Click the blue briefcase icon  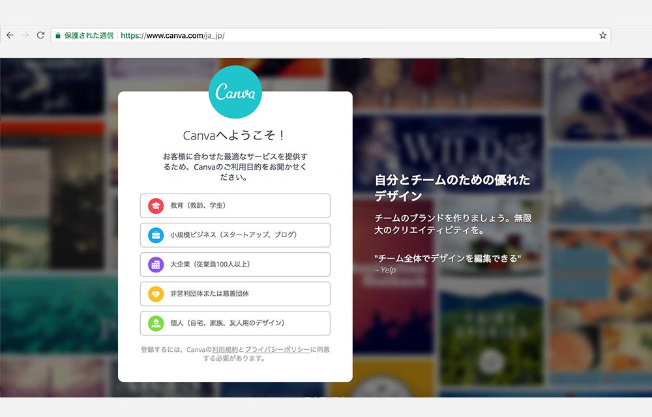(x=156, y=235)
